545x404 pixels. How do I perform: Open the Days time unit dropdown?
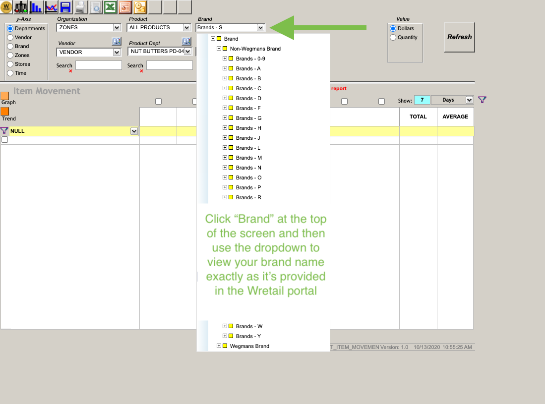[469, 100]
